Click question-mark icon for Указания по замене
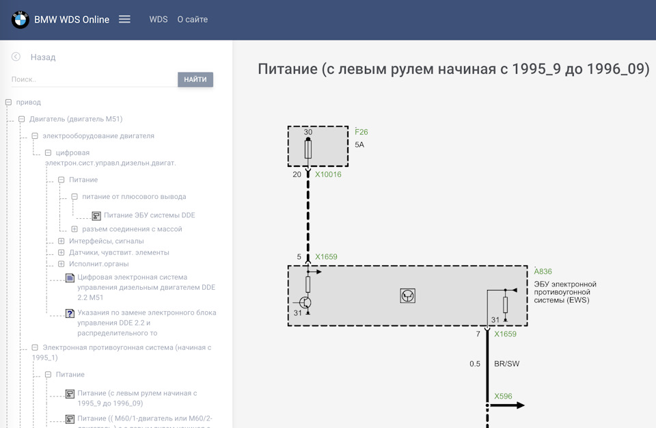The image size is (656, 428). [70, 313]
